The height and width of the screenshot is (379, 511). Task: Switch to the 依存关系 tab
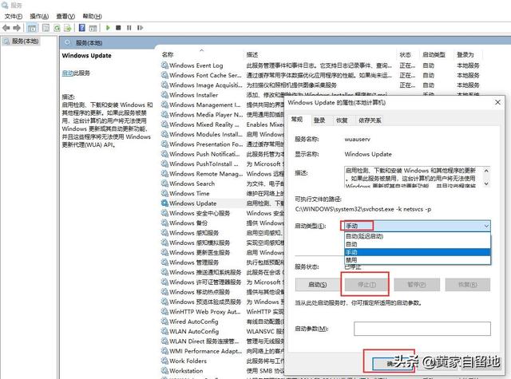[370, 120]
